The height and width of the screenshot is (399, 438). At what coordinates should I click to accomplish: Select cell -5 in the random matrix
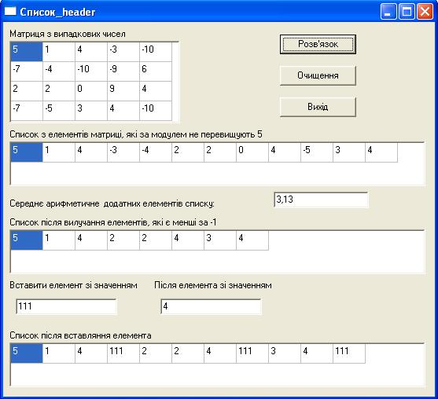tap(59, 111)
